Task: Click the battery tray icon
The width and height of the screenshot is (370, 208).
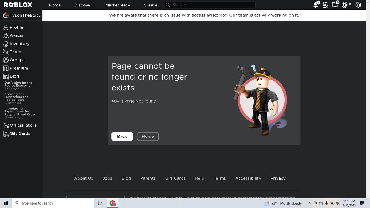Action: [x=332, y=203]
